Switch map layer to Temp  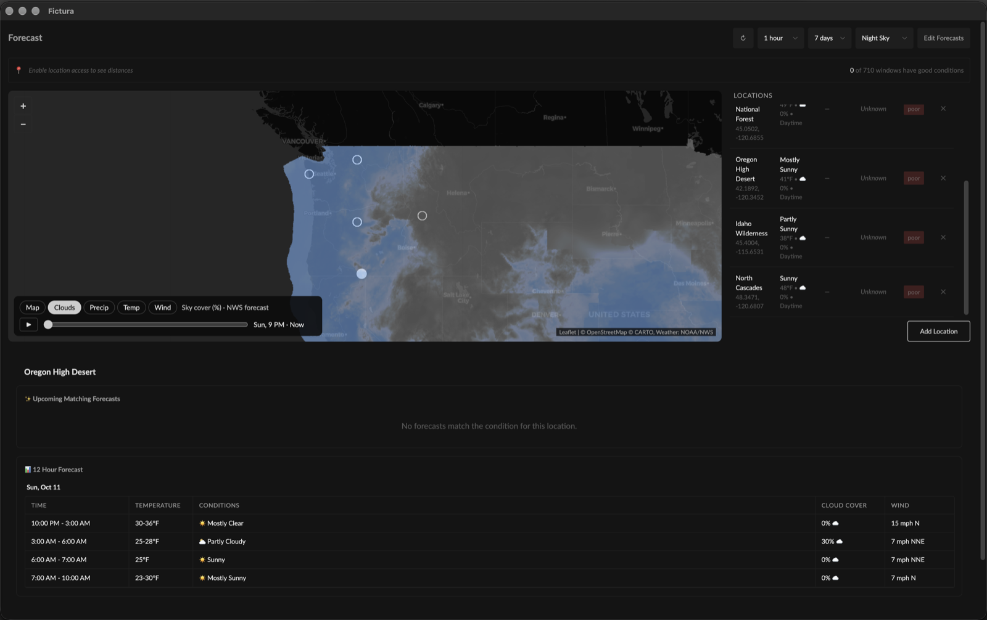131,308
